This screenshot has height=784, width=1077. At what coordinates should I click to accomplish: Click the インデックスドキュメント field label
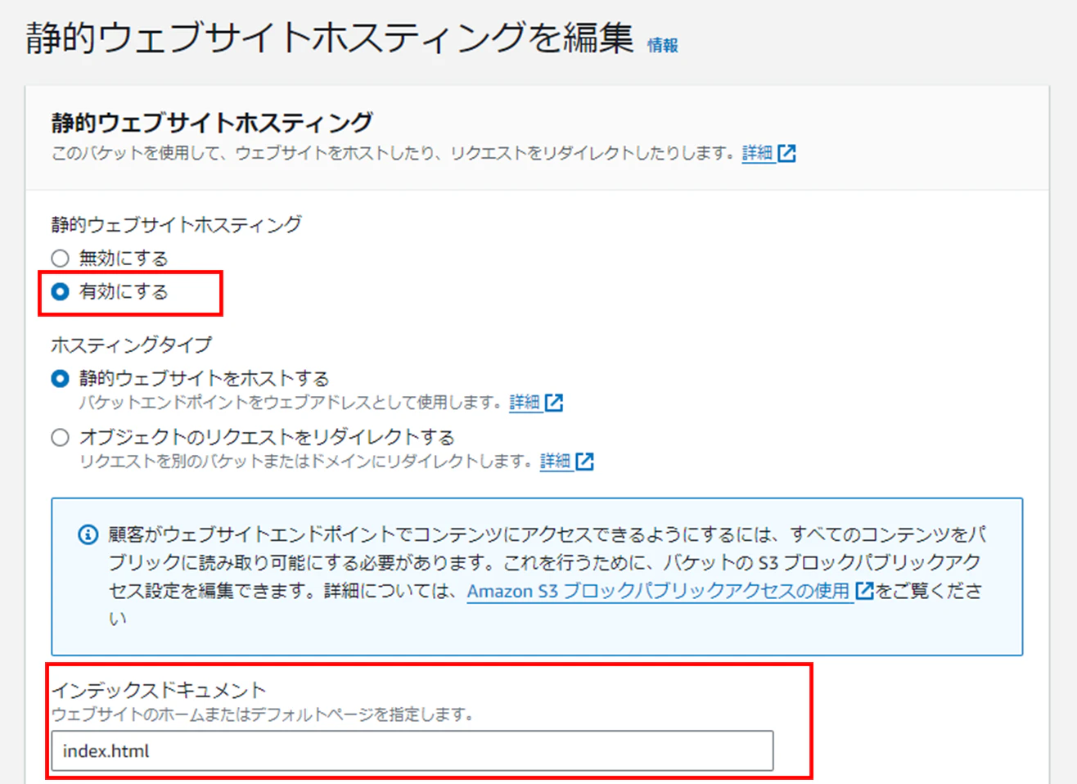click(159, 690)
